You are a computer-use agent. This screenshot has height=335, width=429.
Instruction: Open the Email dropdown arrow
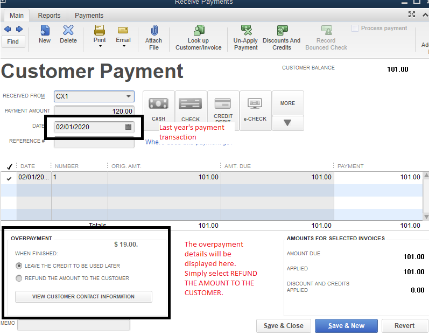124,46
